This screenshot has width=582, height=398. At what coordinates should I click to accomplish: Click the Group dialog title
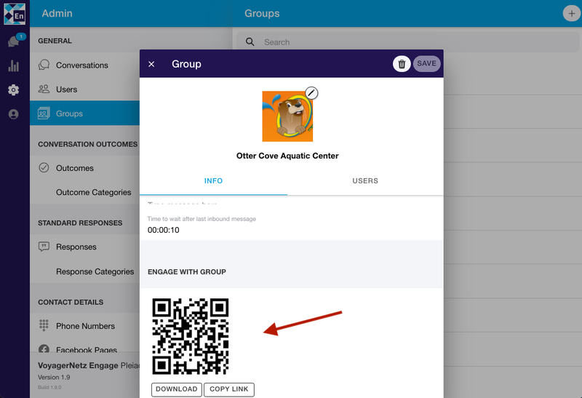tap(186, 64)
